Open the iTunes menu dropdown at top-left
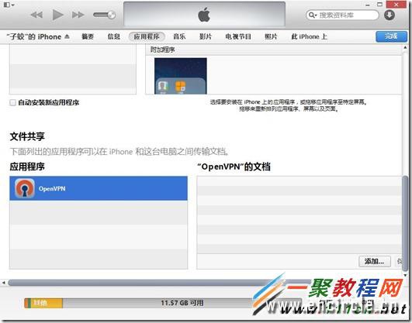412x323 pixels. (9, 5)
